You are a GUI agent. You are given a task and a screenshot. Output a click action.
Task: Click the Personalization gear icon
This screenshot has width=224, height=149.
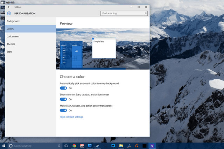pos(9,13)
